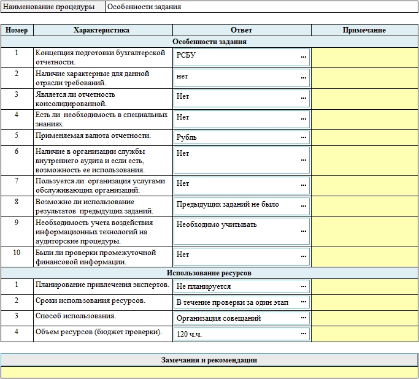
Task: Click 'Были ли проверки промежуточной' text
Action: (96, 253)
